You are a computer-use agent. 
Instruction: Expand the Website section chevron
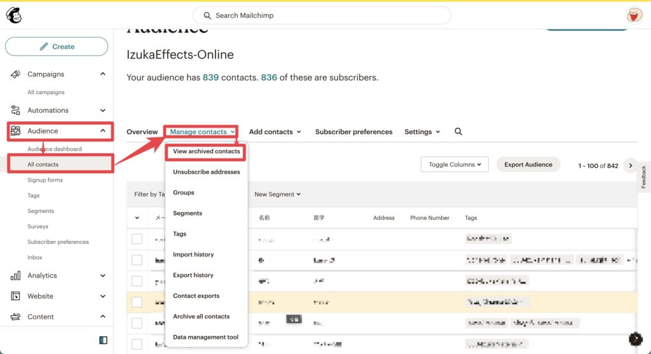click(102, 296)
